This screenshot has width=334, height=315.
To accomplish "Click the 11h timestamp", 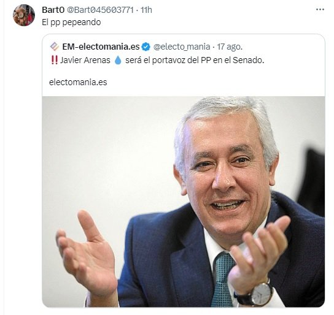I will point(146,10).
